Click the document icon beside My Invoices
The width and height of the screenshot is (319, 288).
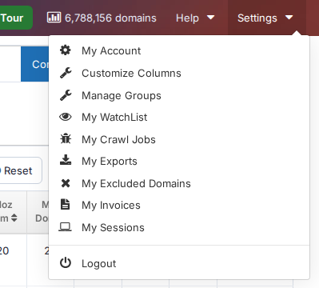click(66, 204)
